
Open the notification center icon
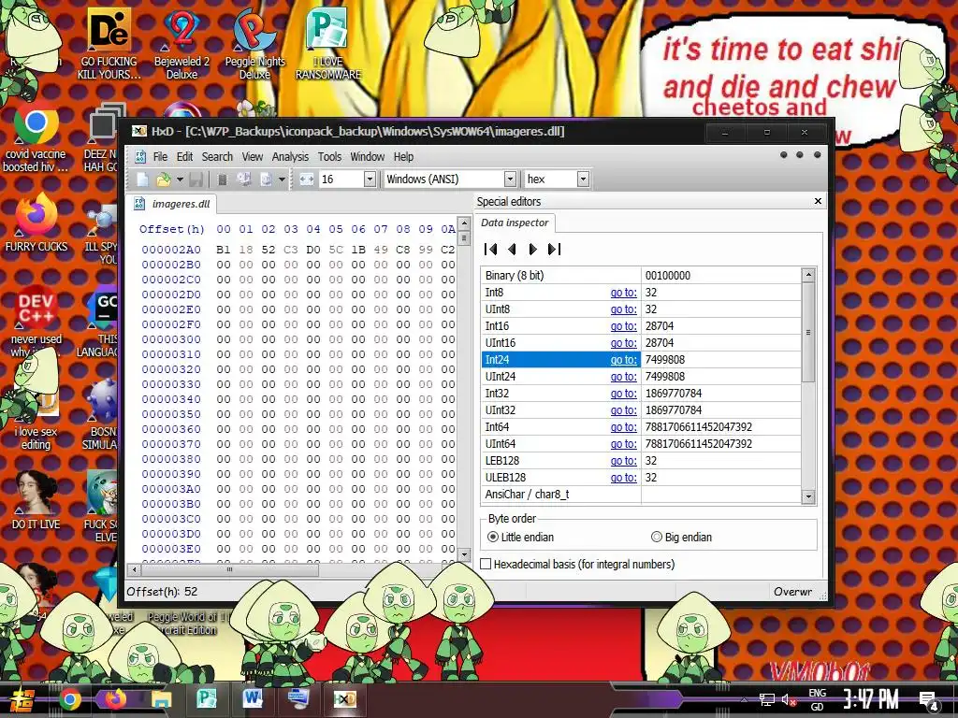click(929, 700)
